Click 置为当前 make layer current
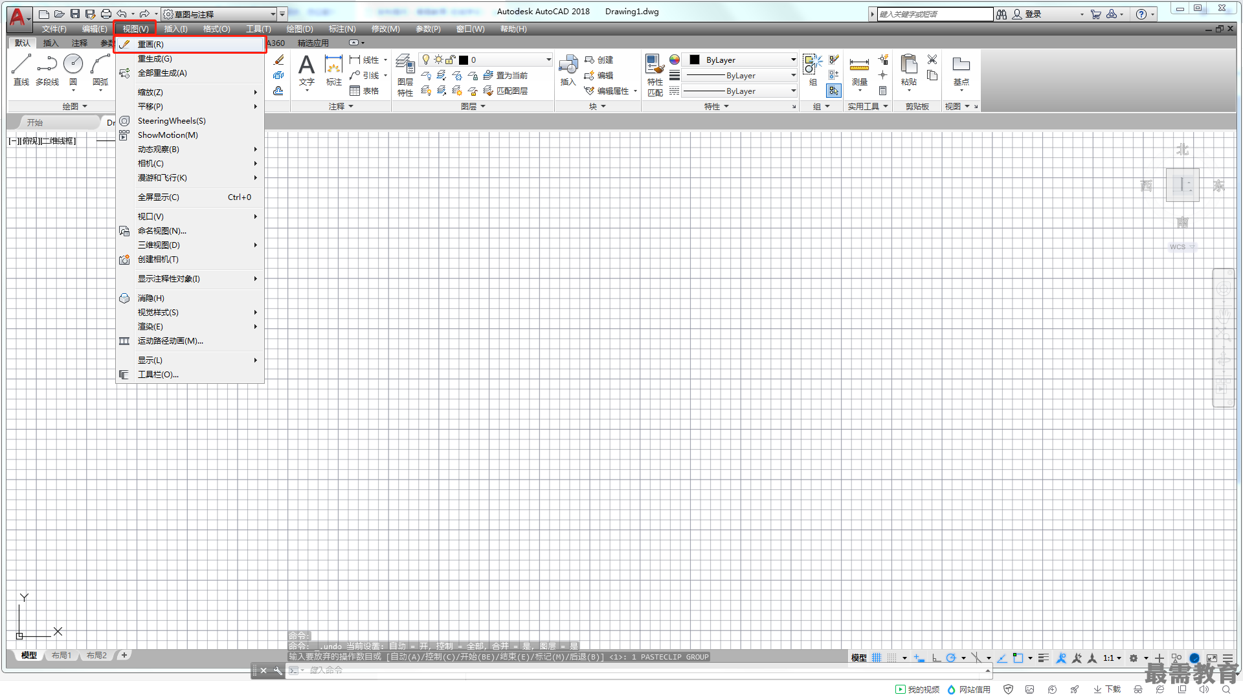 (506, 76)
